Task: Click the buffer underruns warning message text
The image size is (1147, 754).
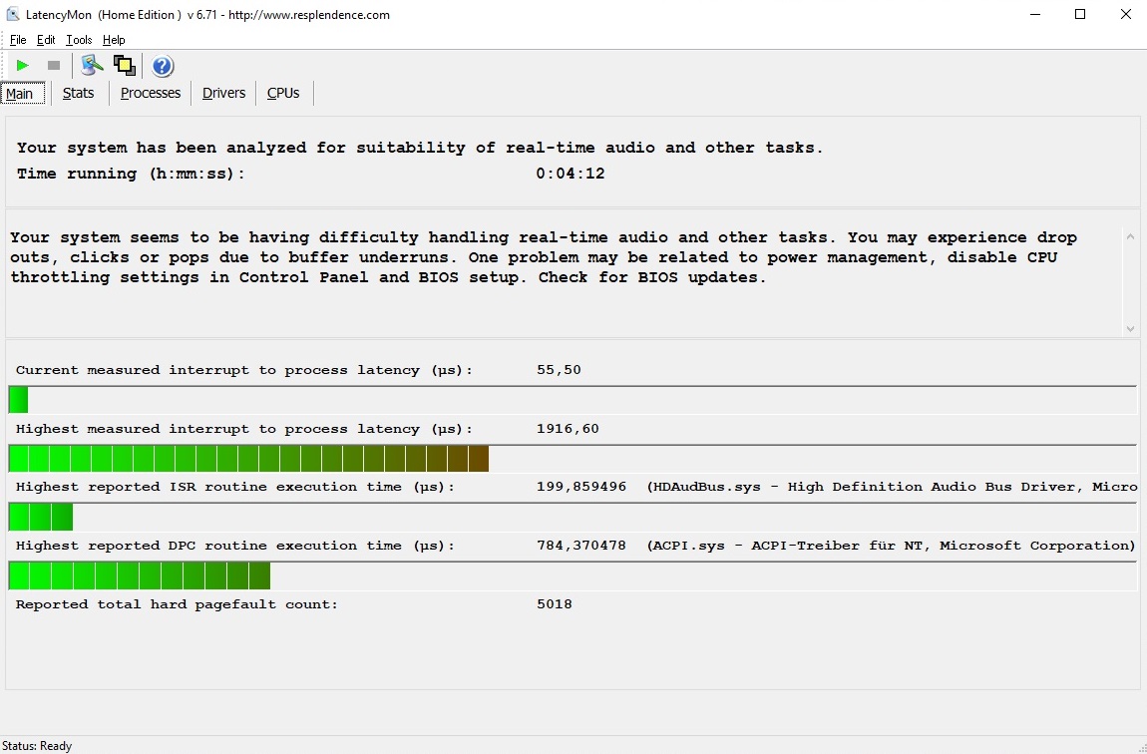Action: [544, 257]
